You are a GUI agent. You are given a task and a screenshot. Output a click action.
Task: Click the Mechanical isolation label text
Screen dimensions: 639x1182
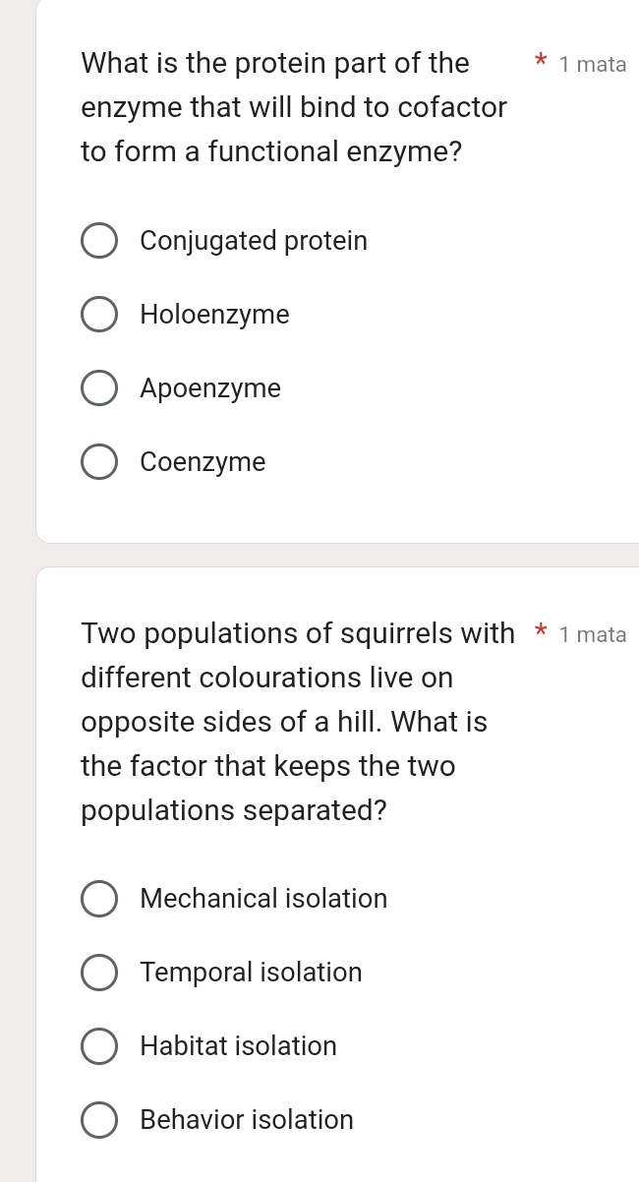click(x=263, y=898)
